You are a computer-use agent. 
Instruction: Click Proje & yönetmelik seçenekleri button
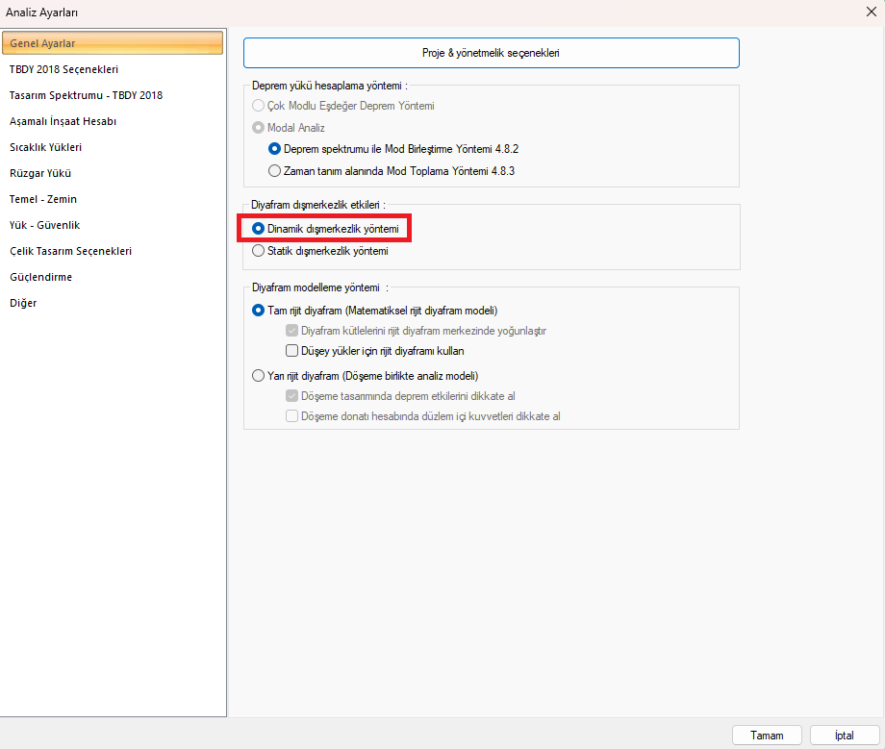[491, 53]
